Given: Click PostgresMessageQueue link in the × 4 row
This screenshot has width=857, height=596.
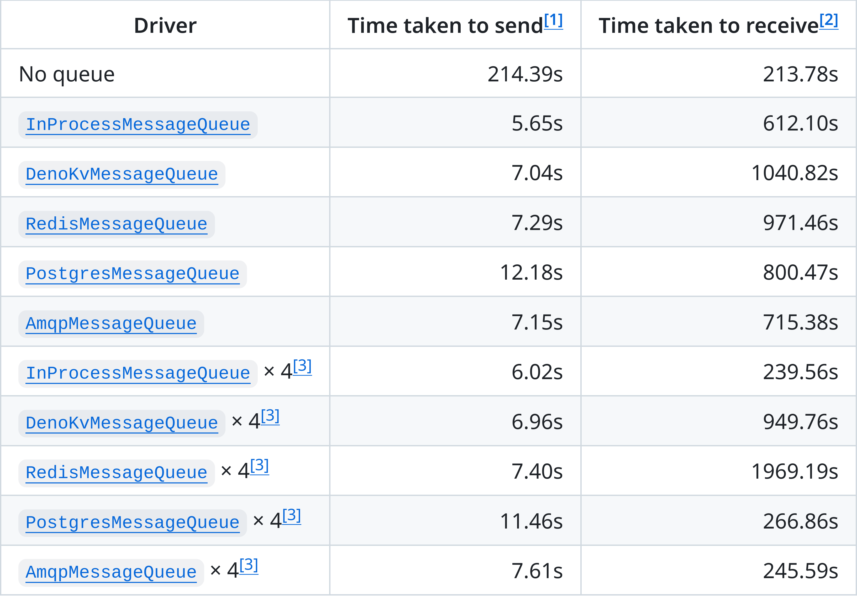Looking at the screenshot, I should click(x=133, y=523).
